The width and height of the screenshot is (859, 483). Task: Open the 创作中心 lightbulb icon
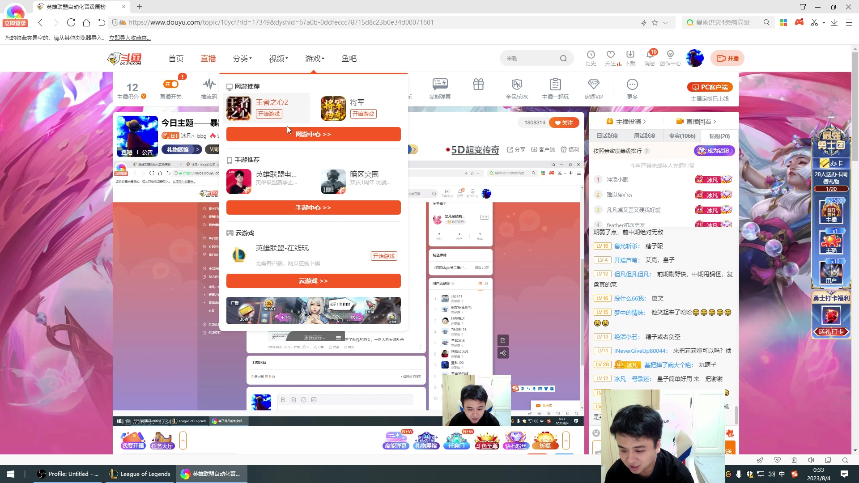pos(670,58)
